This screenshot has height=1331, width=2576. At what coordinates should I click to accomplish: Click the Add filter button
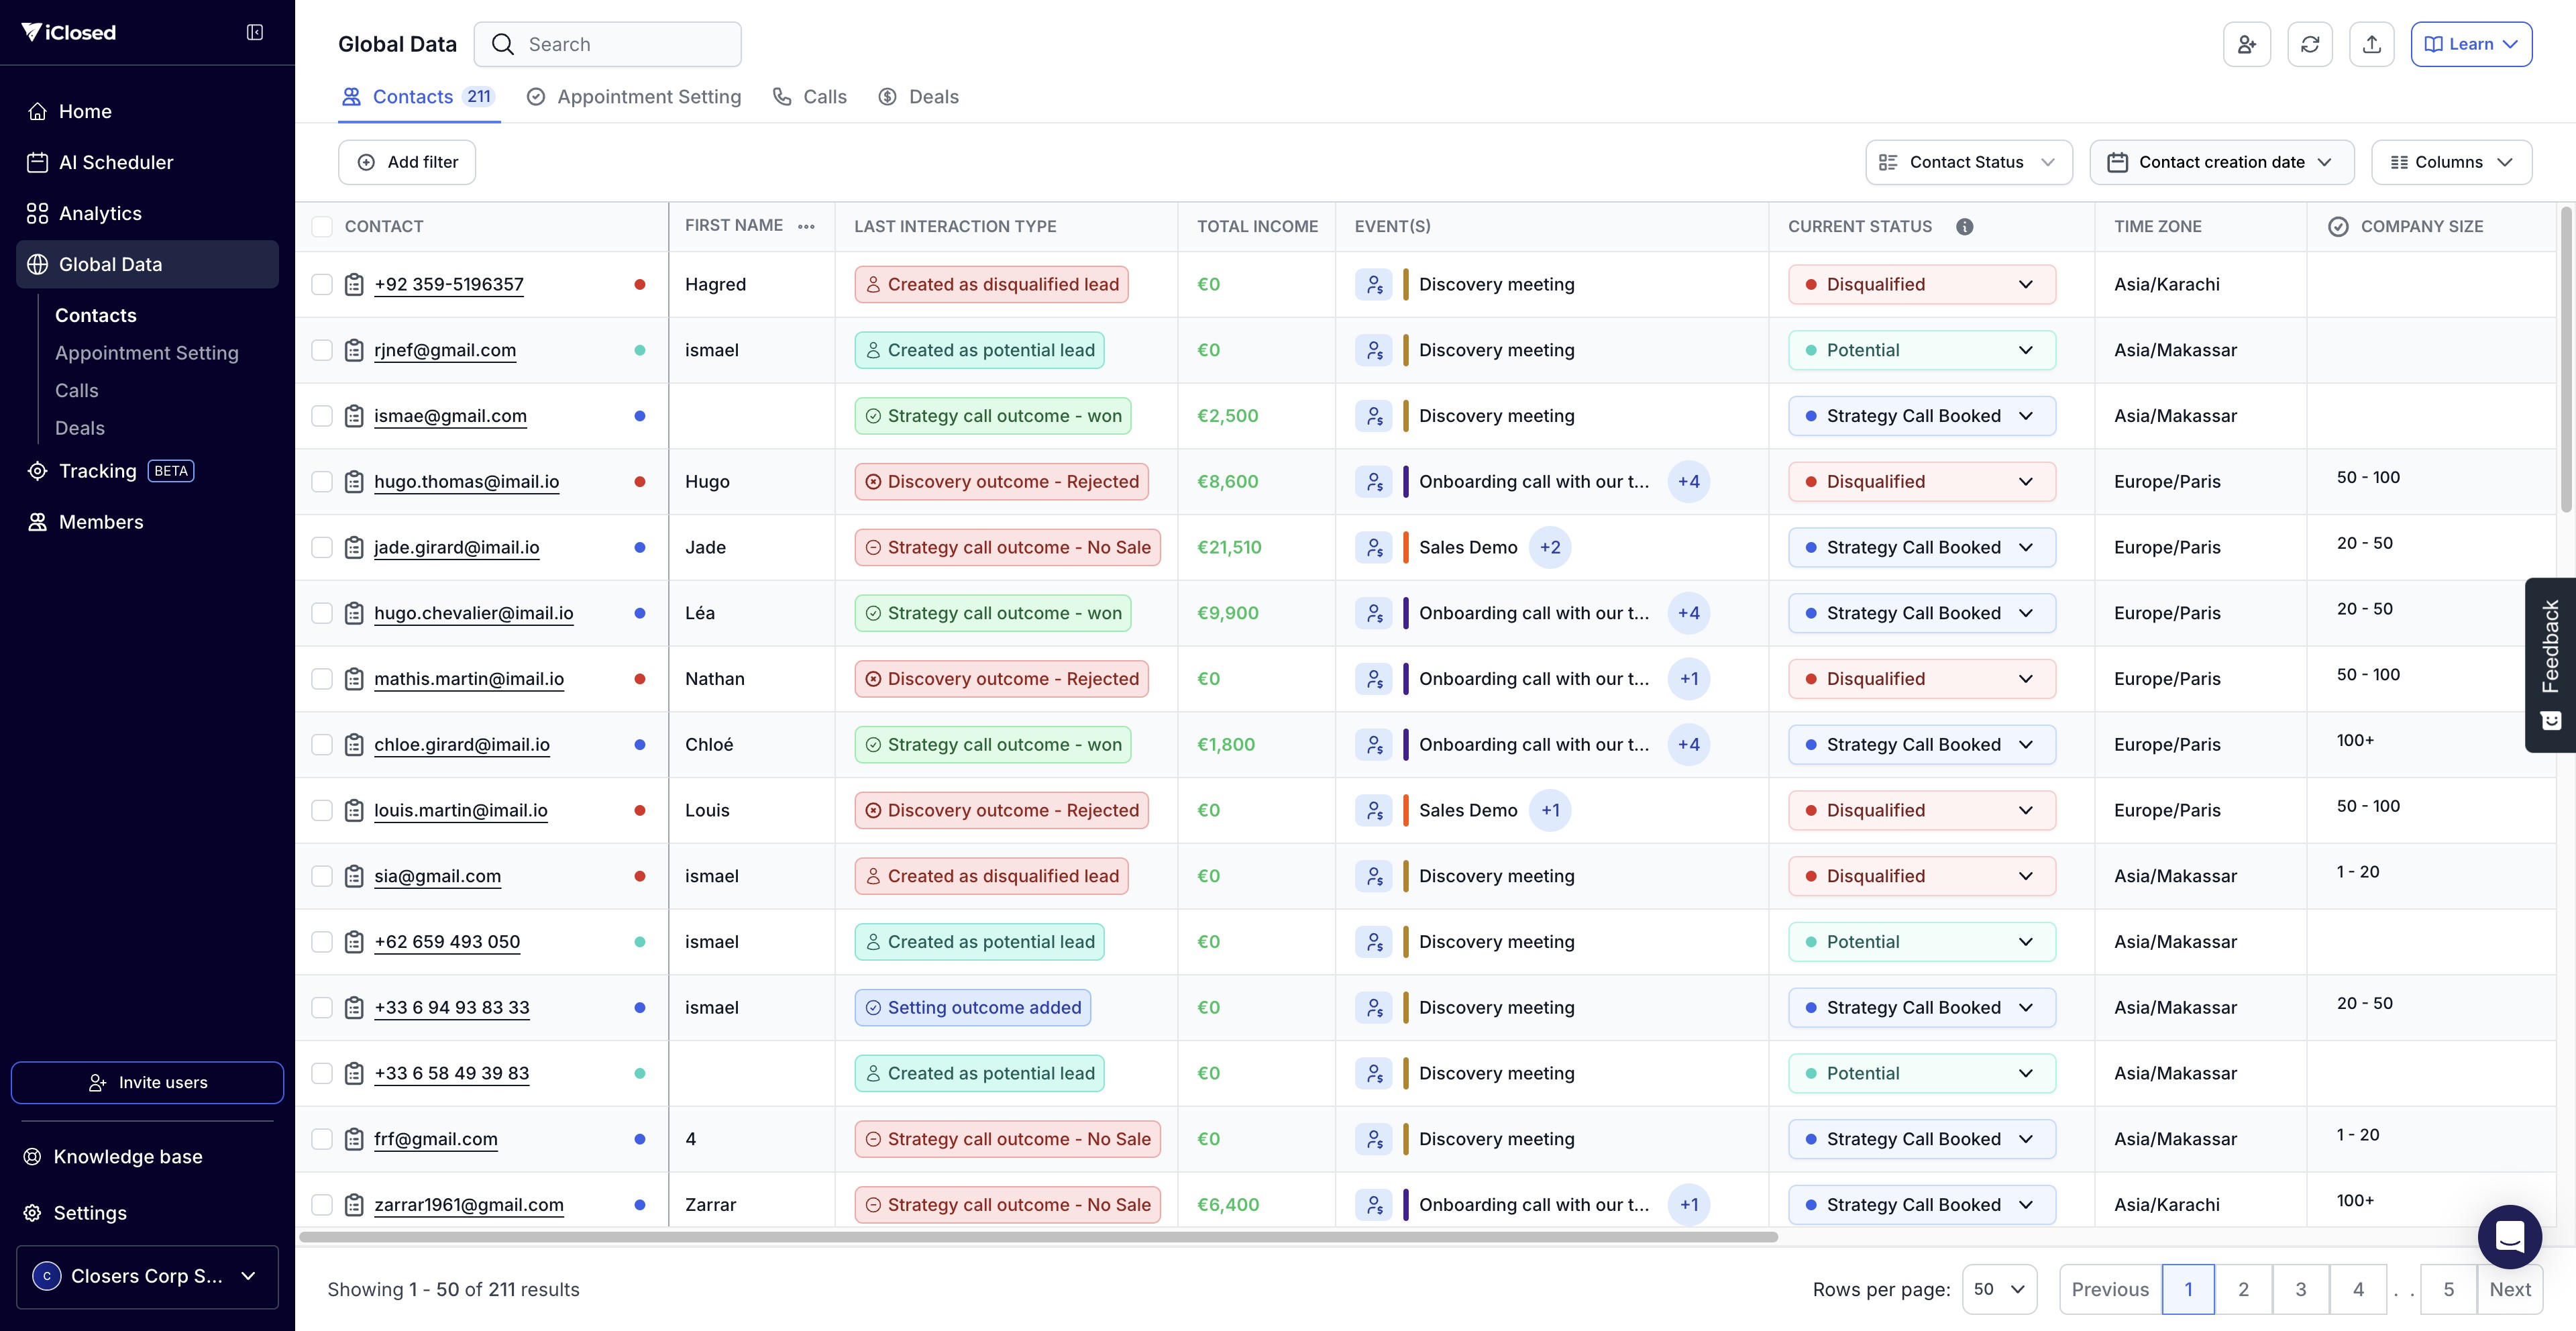pyautogui.click(x=407, y=162)
